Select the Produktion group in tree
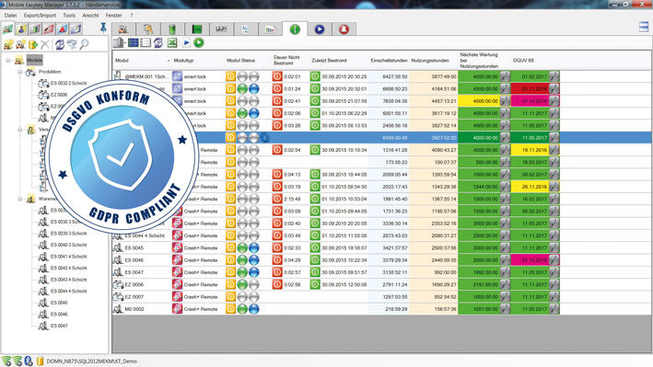Screen dimensions: 653x367 pos(50,72)
